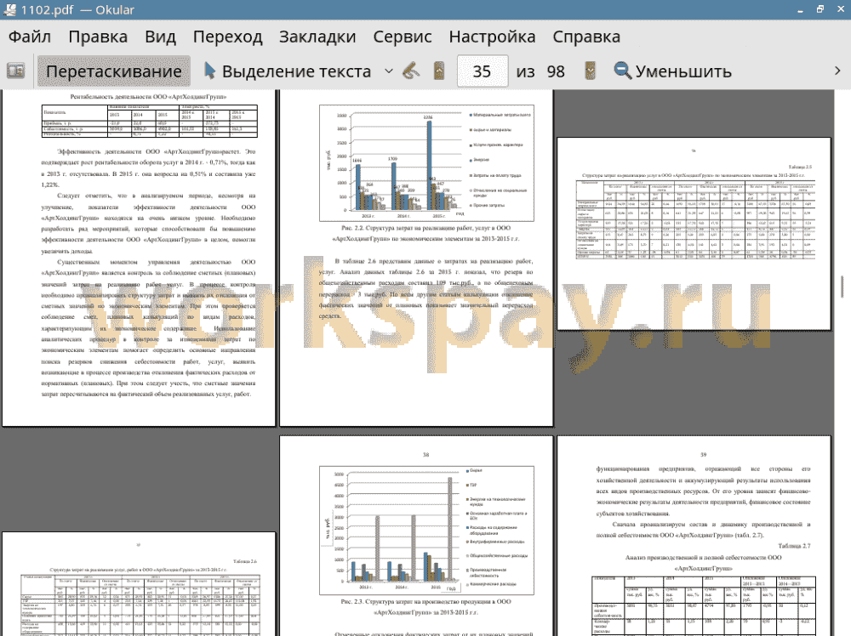Minimize the Okular window
851x636 pixels.
pyautogui.click(x=801, y=9)
